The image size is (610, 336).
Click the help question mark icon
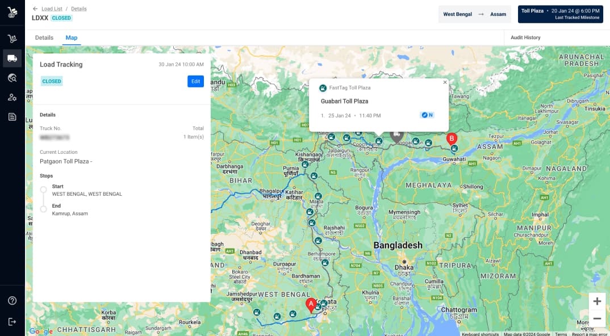point(12,301)
